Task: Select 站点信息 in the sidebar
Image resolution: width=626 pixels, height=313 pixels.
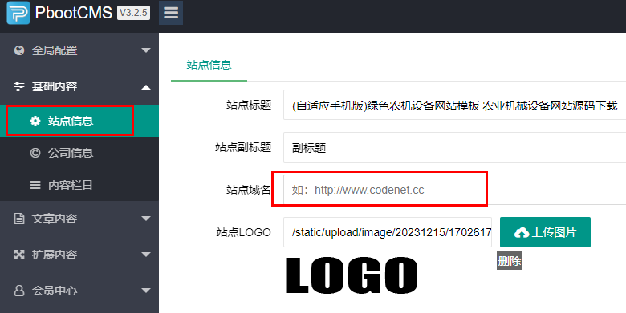Action: (79, 121)
